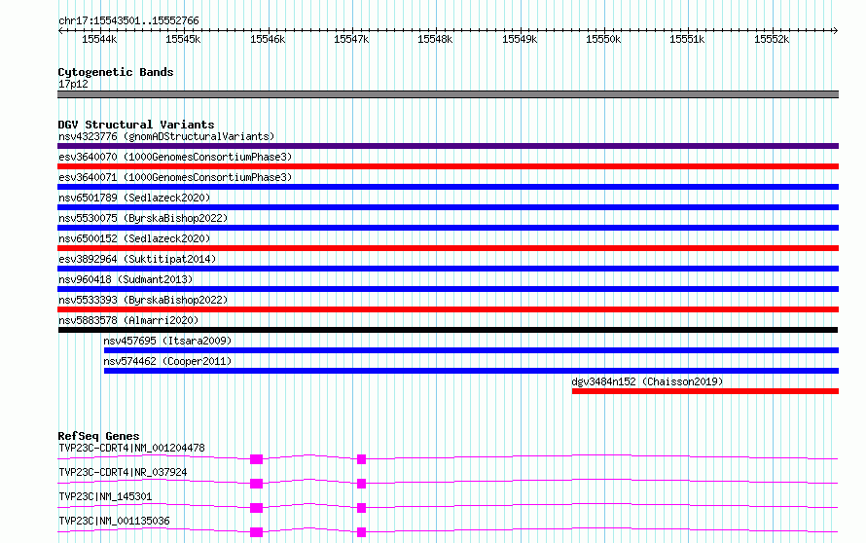The width and height of the screenshot is (866, 543).
Task: Click first exon of TVP23C|NM_001135036
Action: 256,532
